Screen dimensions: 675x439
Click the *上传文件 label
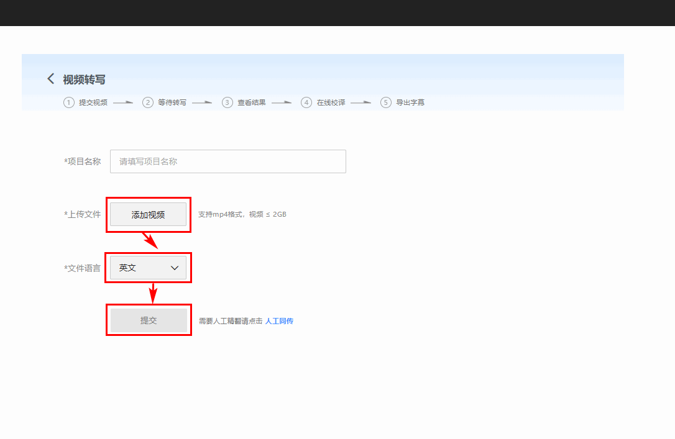[82, 214]
